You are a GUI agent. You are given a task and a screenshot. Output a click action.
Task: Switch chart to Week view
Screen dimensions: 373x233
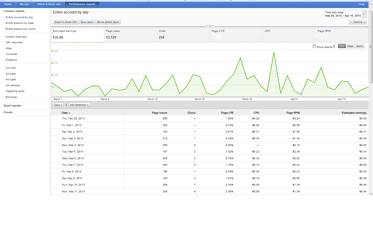[x=350, y=46]
